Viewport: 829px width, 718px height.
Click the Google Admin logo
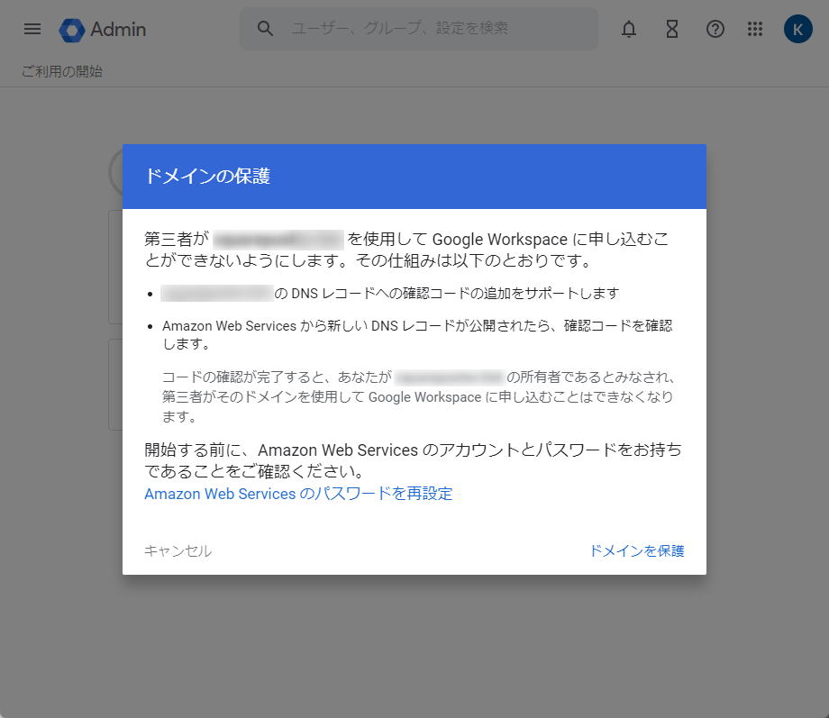click(103, 30)
